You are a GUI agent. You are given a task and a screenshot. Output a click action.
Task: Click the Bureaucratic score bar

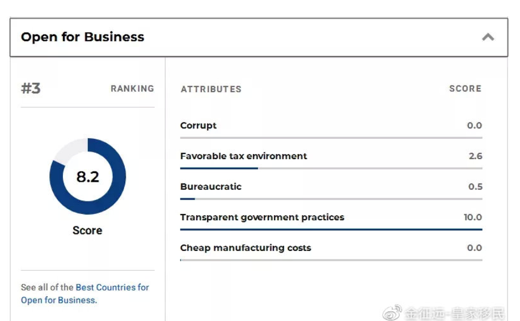coord(331,199)
